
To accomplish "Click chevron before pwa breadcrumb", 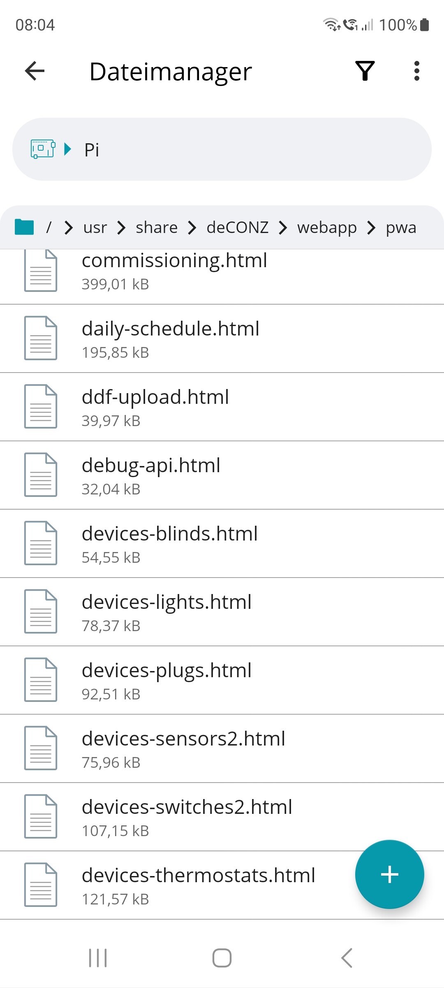I will click(371, 227).
